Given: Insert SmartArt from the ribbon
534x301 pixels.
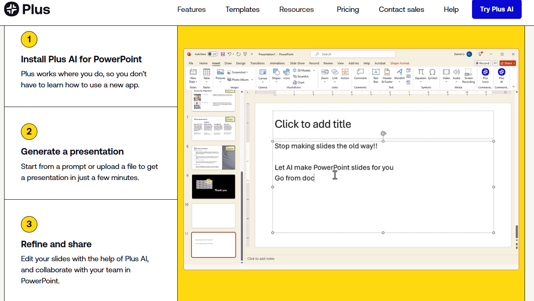Looking at the screenshot, I should coord(301,76).
